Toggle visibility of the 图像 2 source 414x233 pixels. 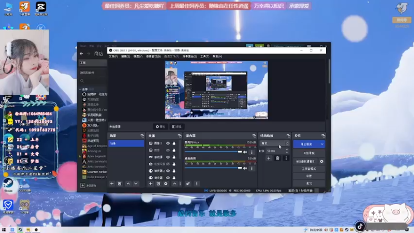click(x=168, y=143)
